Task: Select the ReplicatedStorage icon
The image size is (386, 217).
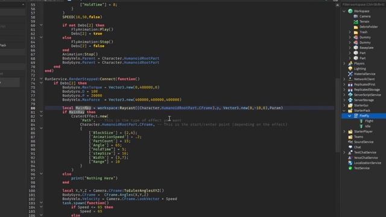Action: [350, 90]
